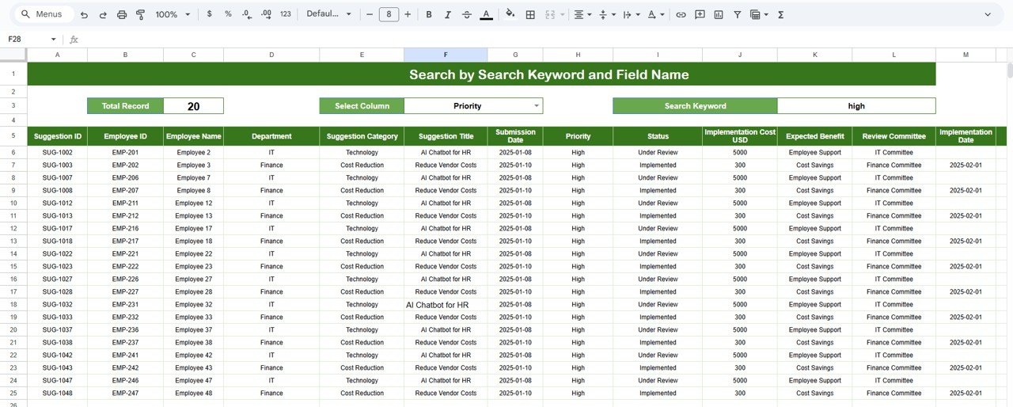Create a filter with funnel icon
Viewport: 1013px width, 407px height.
pyautogui.click(x=738, y=14)
